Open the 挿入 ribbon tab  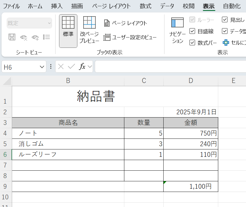(57, 6)
